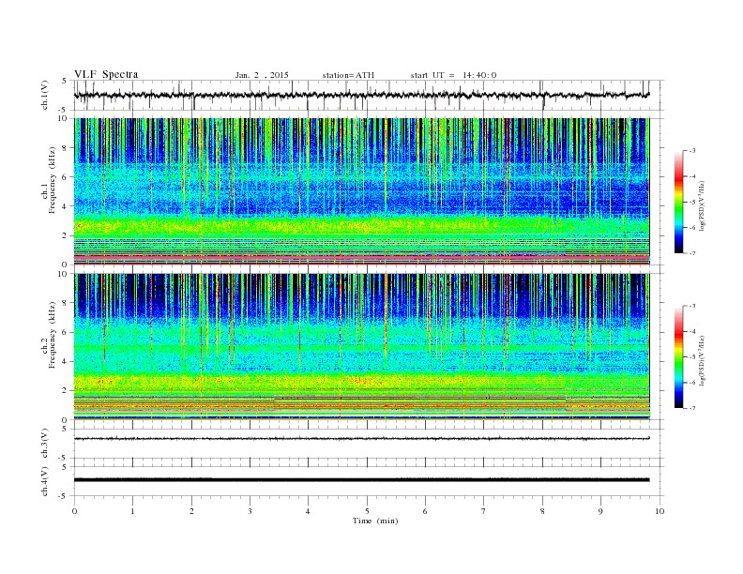Click time axis tick label "3"
The height and width of the screenshot is (574, 743).
[250, 511]
